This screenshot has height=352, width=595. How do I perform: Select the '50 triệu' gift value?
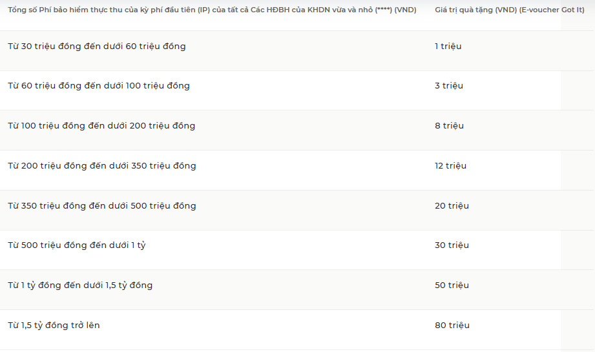coord(452,285)
